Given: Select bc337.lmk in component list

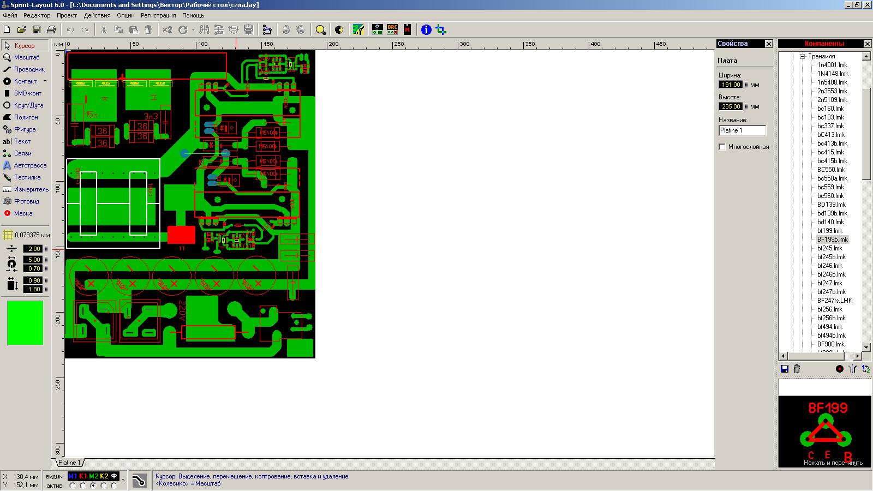Looking at the screenshot, I should pyautogui.click(x=830, y=126).
